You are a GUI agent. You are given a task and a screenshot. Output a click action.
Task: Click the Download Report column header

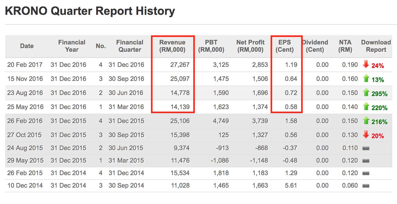(x=376, y=46)
